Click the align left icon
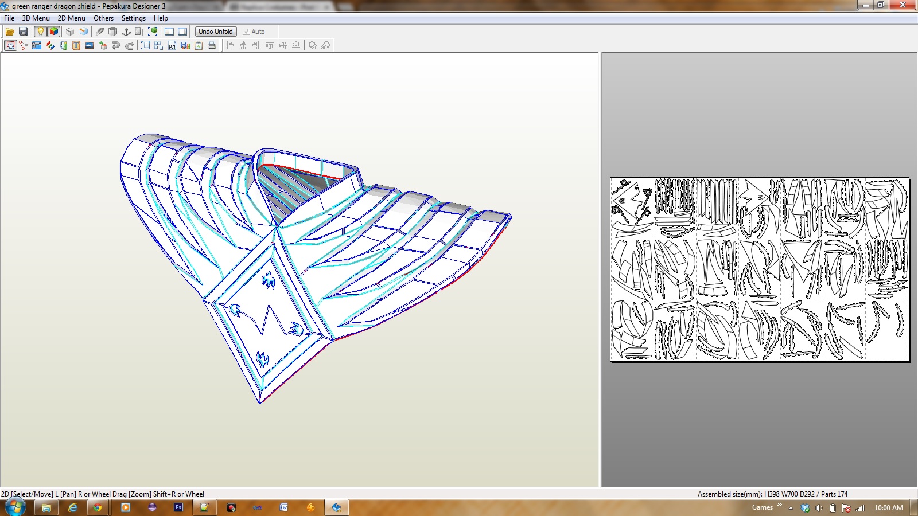Viewport: 918px width, 516px height. point(230,45)
